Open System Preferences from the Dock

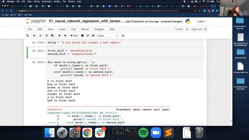(74, 133)
